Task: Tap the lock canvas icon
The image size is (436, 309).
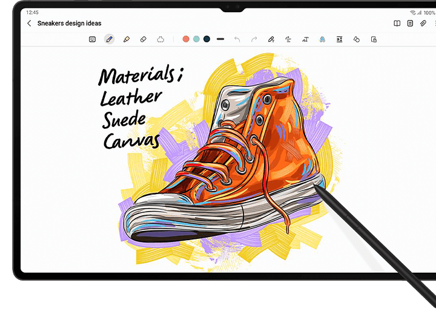Action: pos(374,39)
